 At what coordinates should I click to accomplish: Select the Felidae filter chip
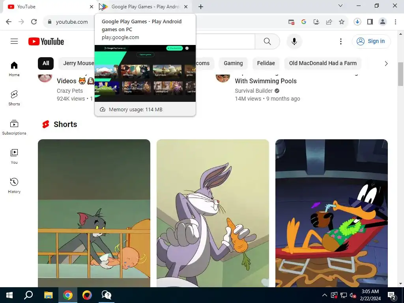[x=266, y=64]
